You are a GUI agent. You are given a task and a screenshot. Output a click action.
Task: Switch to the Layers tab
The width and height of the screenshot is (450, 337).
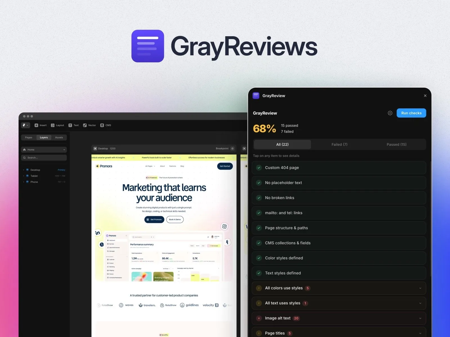44,138
